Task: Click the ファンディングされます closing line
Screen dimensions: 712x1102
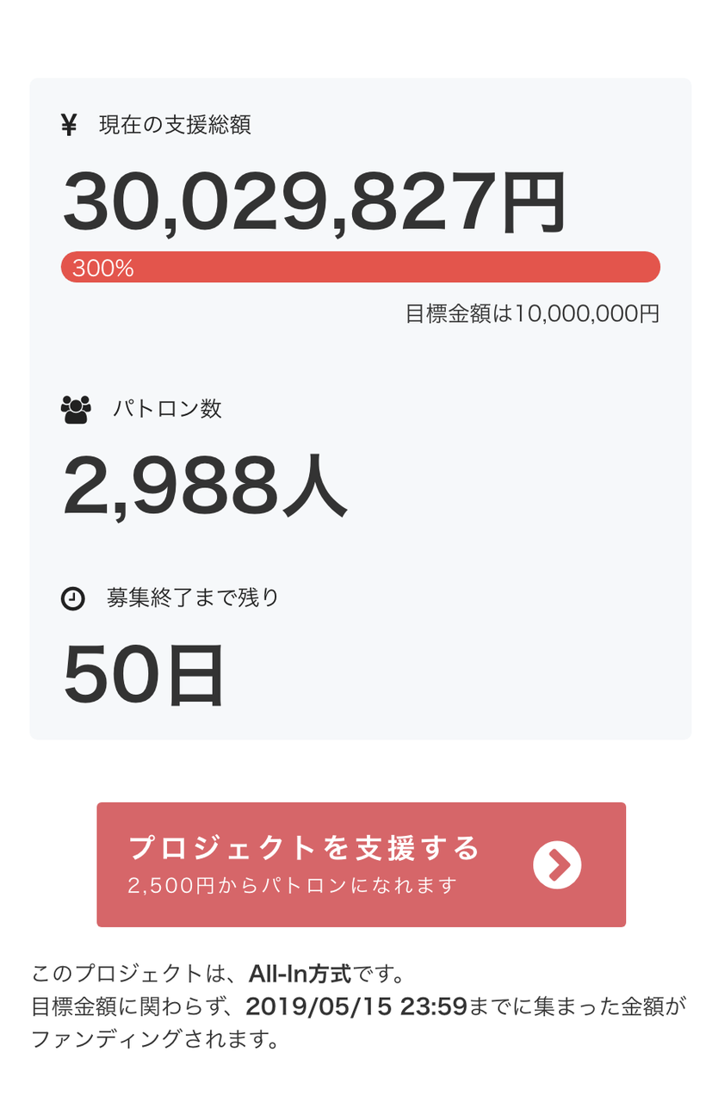Action: tap(156, 1039)
